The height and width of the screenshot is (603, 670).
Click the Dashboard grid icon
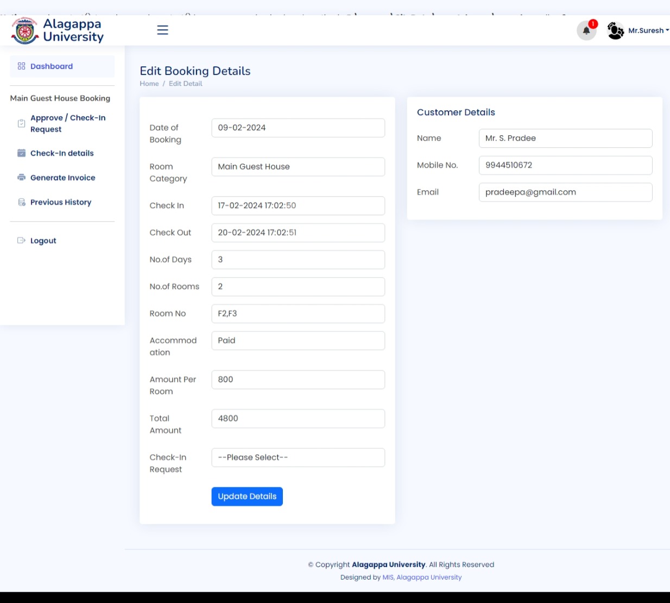pos(21,66)
